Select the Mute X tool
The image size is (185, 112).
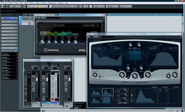pyautogui.click(x=65, y=6)
